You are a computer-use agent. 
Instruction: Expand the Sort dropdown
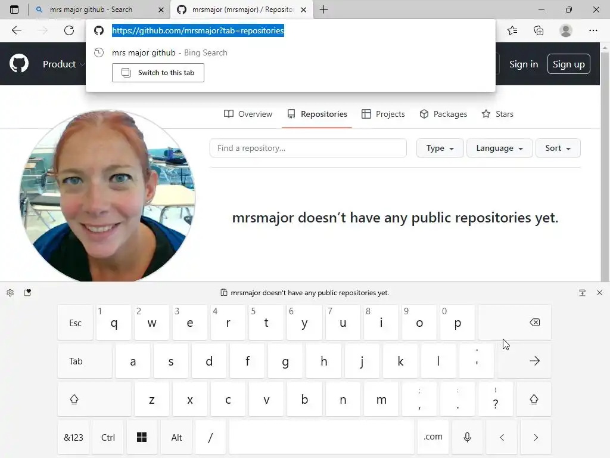pos(558,148)
